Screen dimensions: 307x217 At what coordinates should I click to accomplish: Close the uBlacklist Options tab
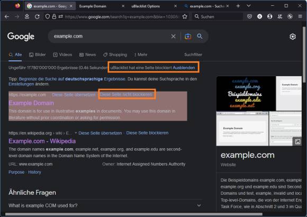175,6
